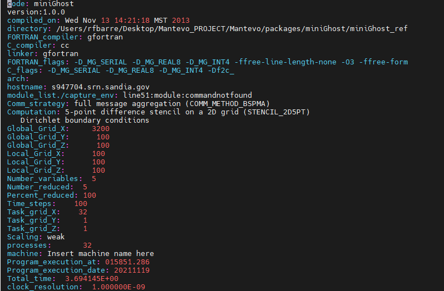Click the Program_execution_date value 20211119
This screenshot has width=444, height=291.
[x=132, y=270]
